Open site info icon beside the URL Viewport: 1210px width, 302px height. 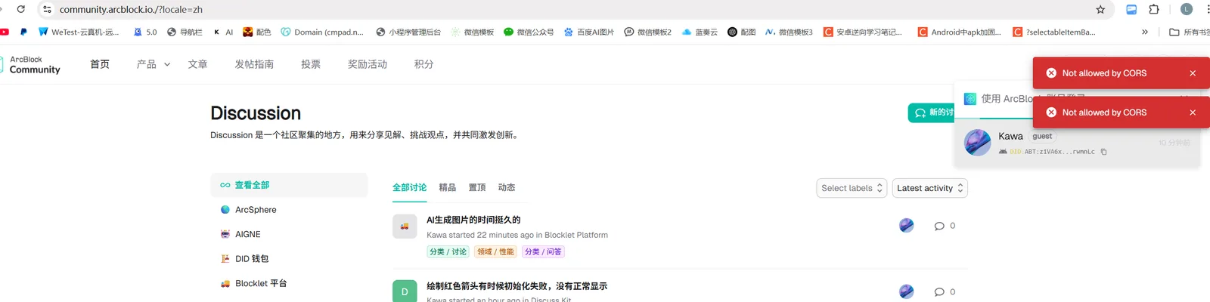point(48,9)
